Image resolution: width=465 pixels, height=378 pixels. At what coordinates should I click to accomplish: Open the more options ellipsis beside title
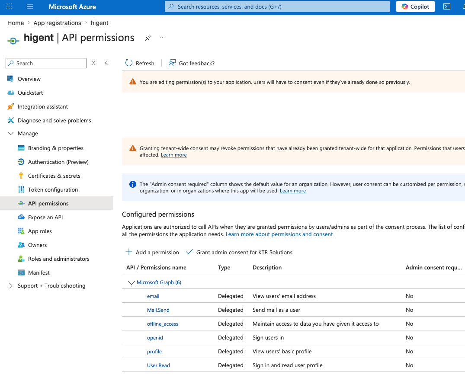pos(162,38)
